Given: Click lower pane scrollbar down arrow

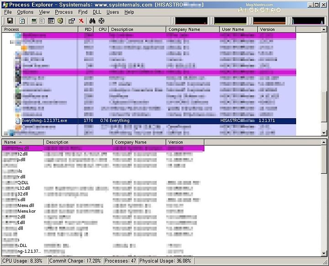Looking at the screenshot, I should coord(324,253).
